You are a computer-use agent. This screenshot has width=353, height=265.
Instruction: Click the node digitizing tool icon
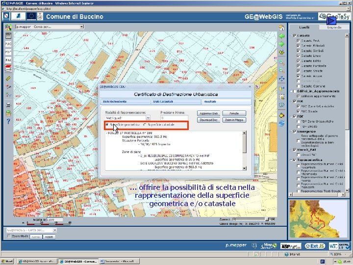pos(8,95)
